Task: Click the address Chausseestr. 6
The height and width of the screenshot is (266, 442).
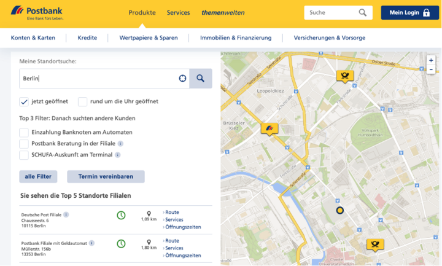Action: pyautogui.click(x=35, y=221)
